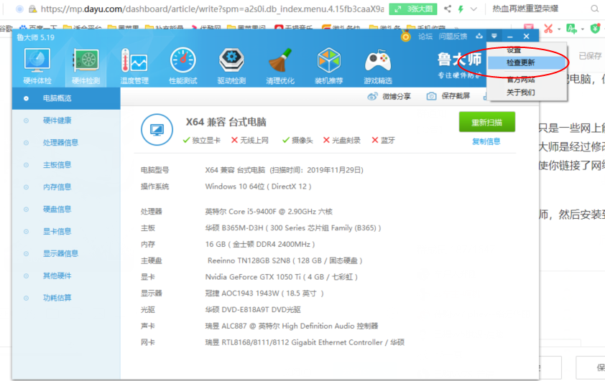Toggle the Ludashi main menu dropdown arrow
Image resolution: width=605 pixels, height=381 pixels.
coord(494,36)
